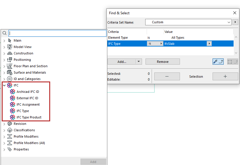The width and height of the screenshot is (240, 165).
Task: Click the plus Selection button
Action: pyautogui.click(x=225, y=76)
